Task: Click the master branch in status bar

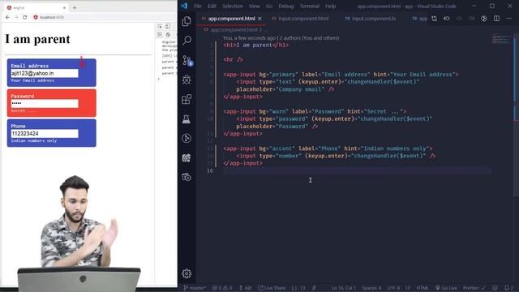Action: pos(195,288)
